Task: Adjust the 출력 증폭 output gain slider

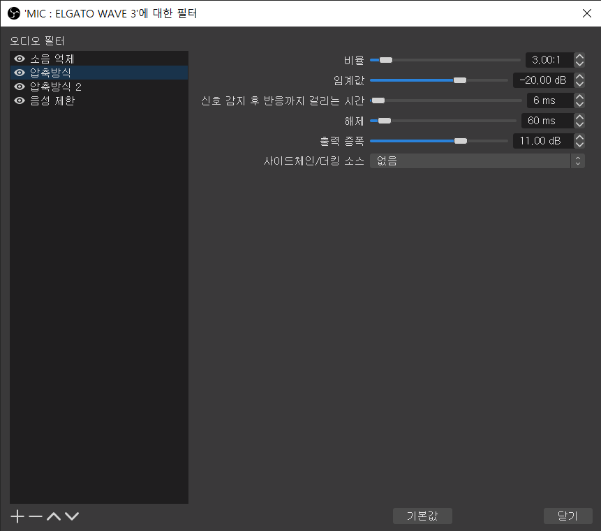Action: coord(439,141)
